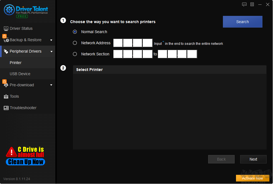
Task: Choose the Network Section radio option
Action: coord(75,54)
